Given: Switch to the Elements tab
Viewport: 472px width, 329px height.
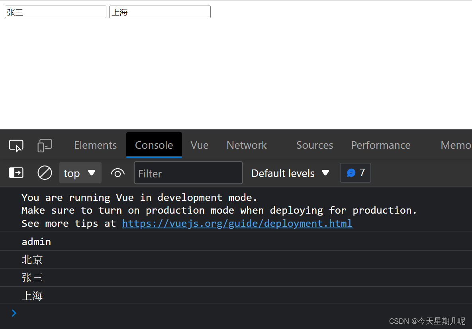Looking at the screenshot, I should point(95,145).
